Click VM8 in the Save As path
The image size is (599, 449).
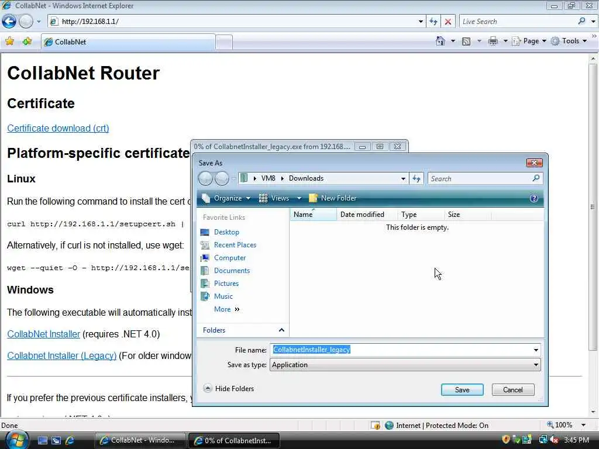tap(268, 178)
